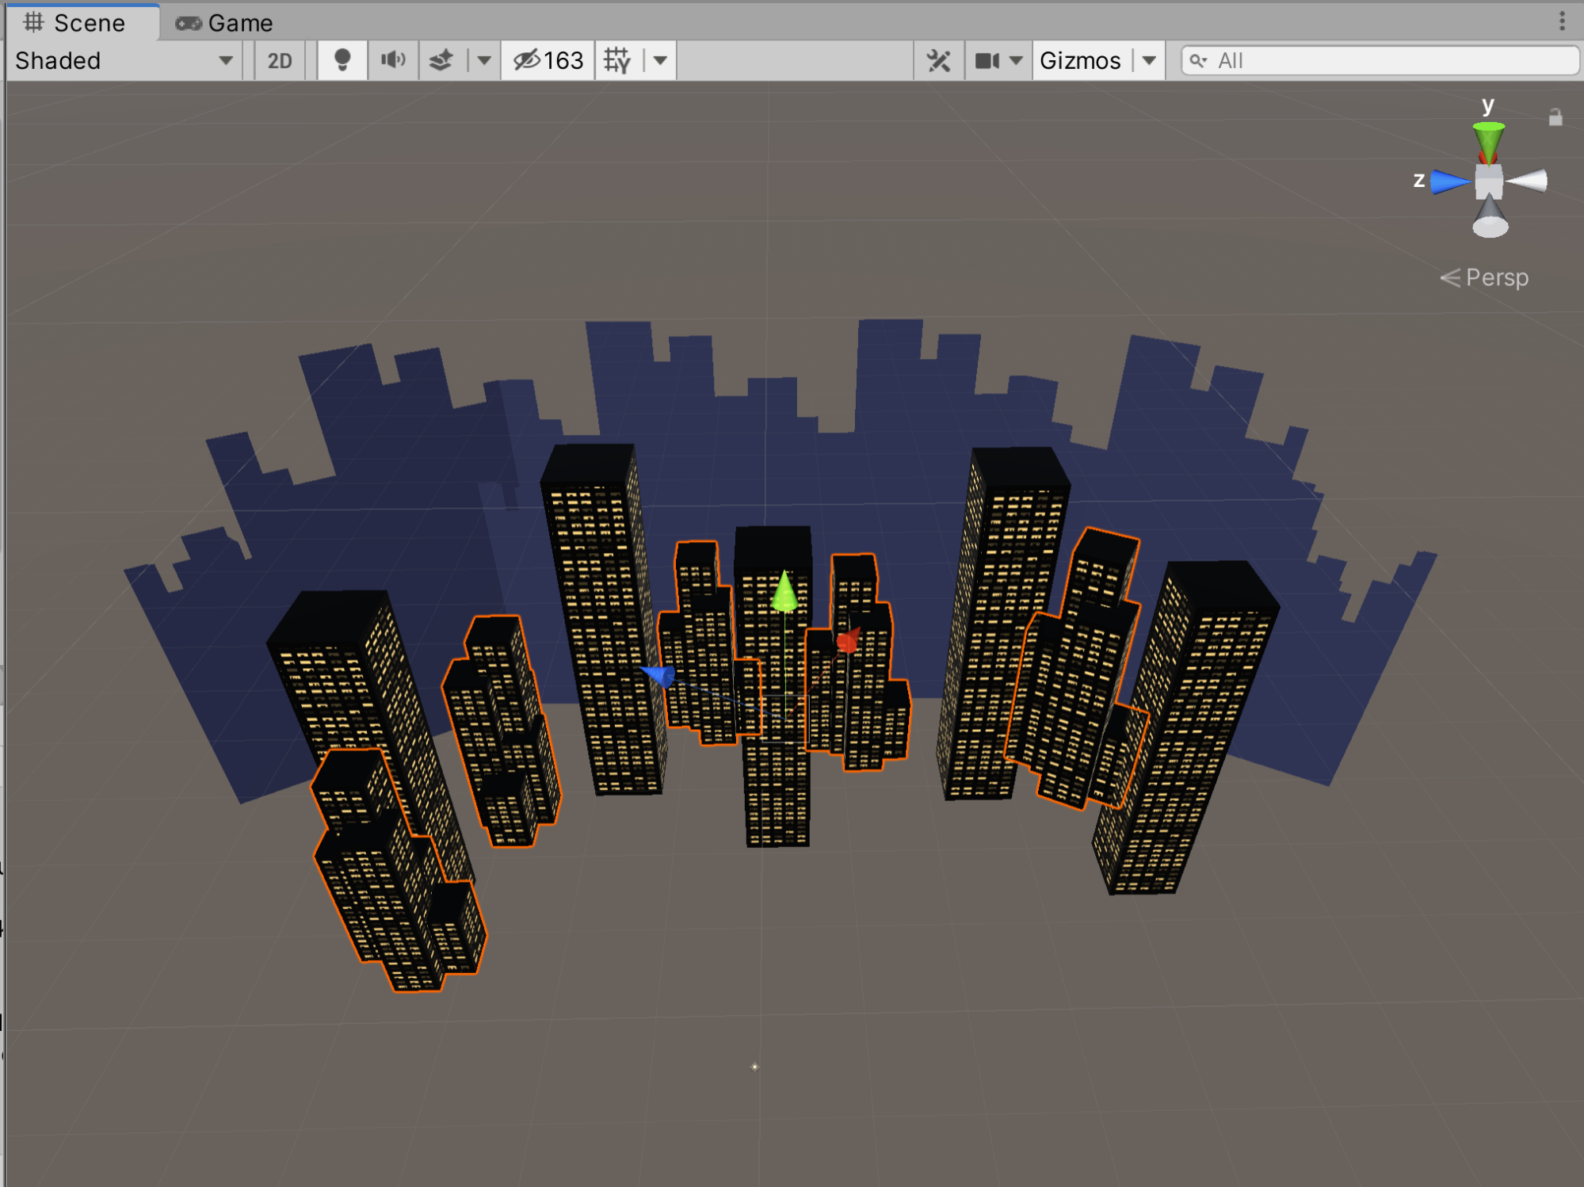Viewport: 1584px width, 1187px height.
Task: Click the magnifier icon in the search box
Action: [1199, 60]
